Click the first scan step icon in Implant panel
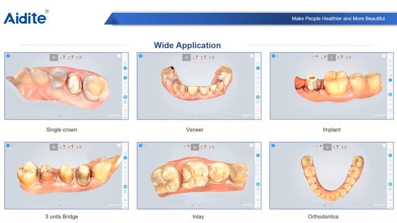Viewport: 397px width, 223px height. click(315, 58)
